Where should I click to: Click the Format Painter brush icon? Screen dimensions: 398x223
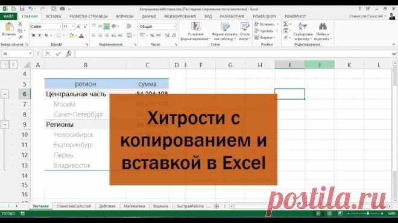click(20, 37)
